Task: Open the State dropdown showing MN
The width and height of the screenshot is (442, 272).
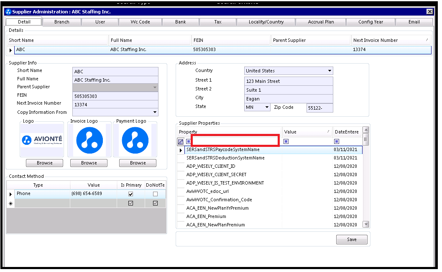Action: (x=267, y=107)
